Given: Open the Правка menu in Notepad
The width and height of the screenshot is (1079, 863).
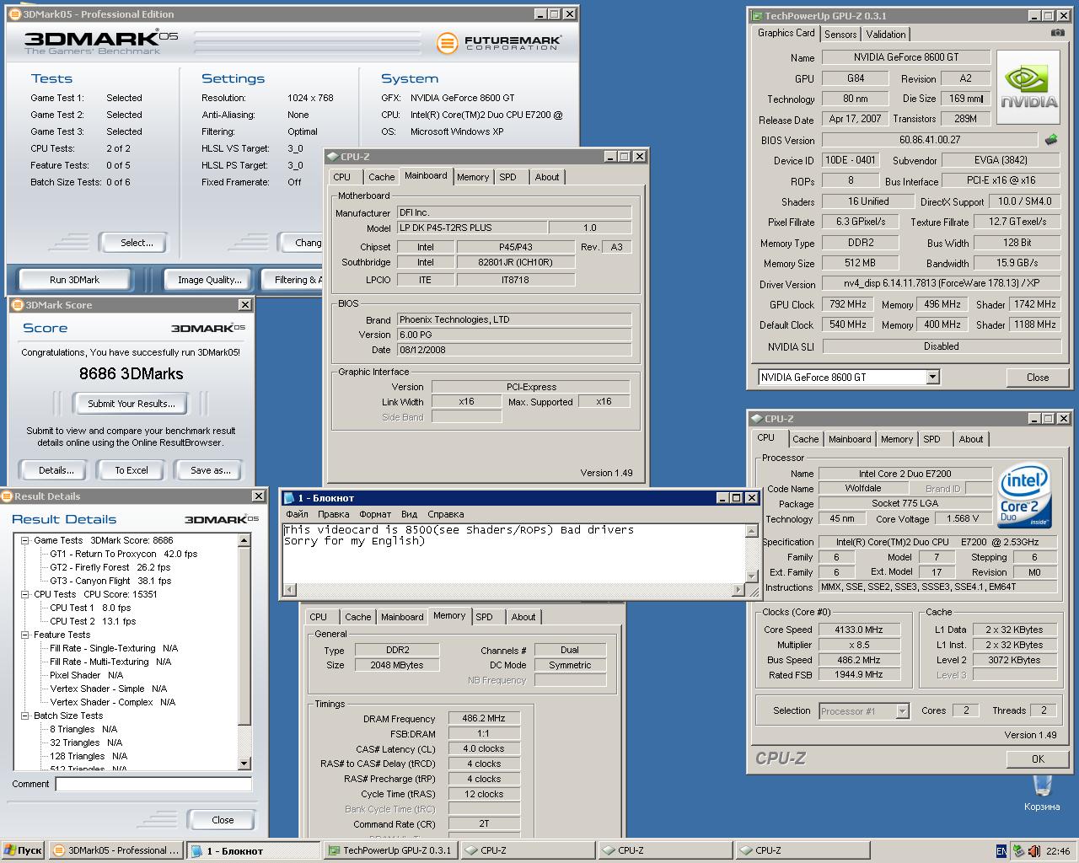Looking at the screenshot, I should (x=334, y=514).
